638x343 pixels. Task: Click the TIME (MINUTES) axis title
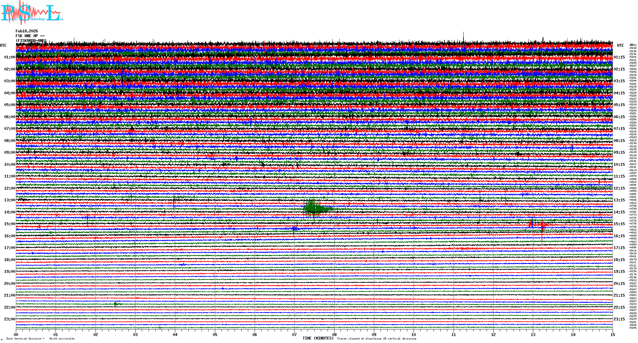point(318,338)
